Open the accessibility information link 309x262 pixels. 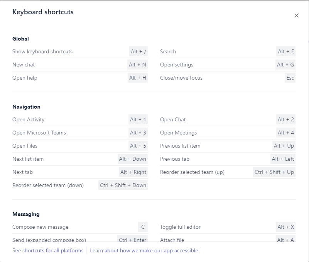144,250
